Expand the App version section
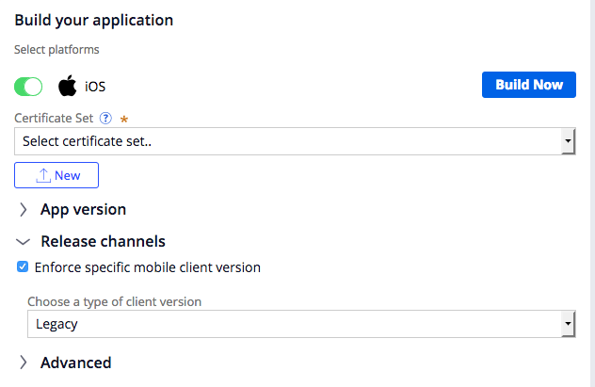The height and width of the screenshot is (387, 595). pos(83,209)
